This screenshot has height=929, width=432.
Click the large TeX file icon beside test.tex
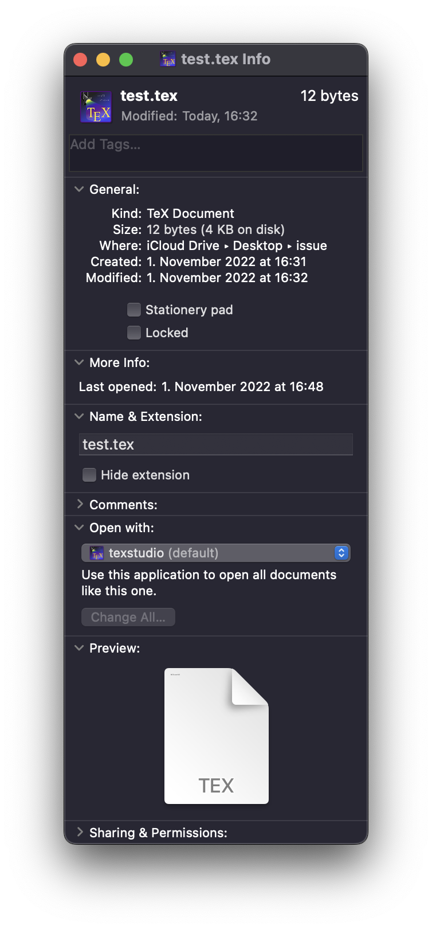(x=96, y=107)
